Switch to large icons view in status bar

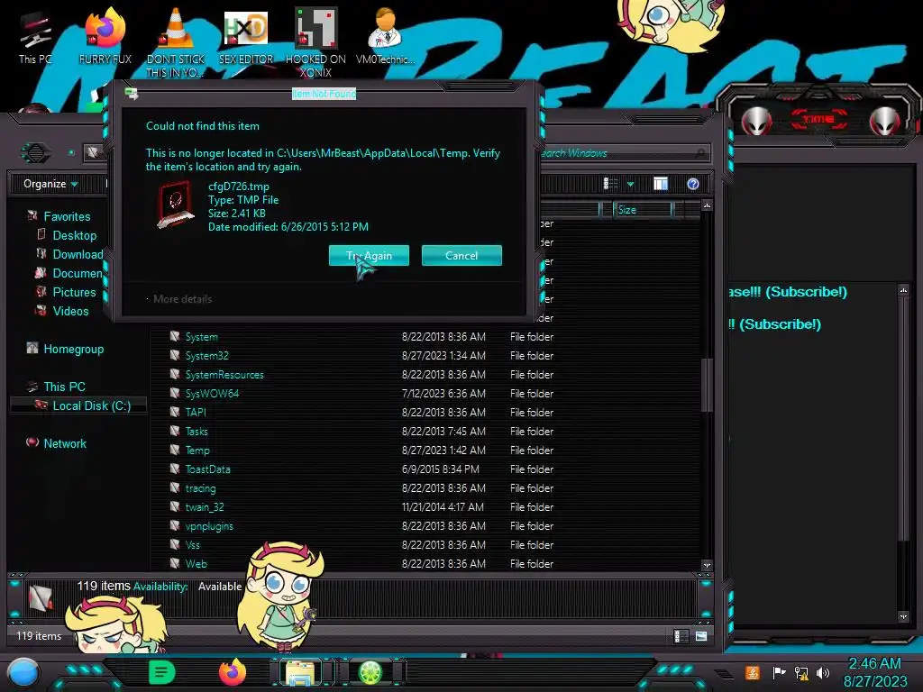[x=701, y=636]
